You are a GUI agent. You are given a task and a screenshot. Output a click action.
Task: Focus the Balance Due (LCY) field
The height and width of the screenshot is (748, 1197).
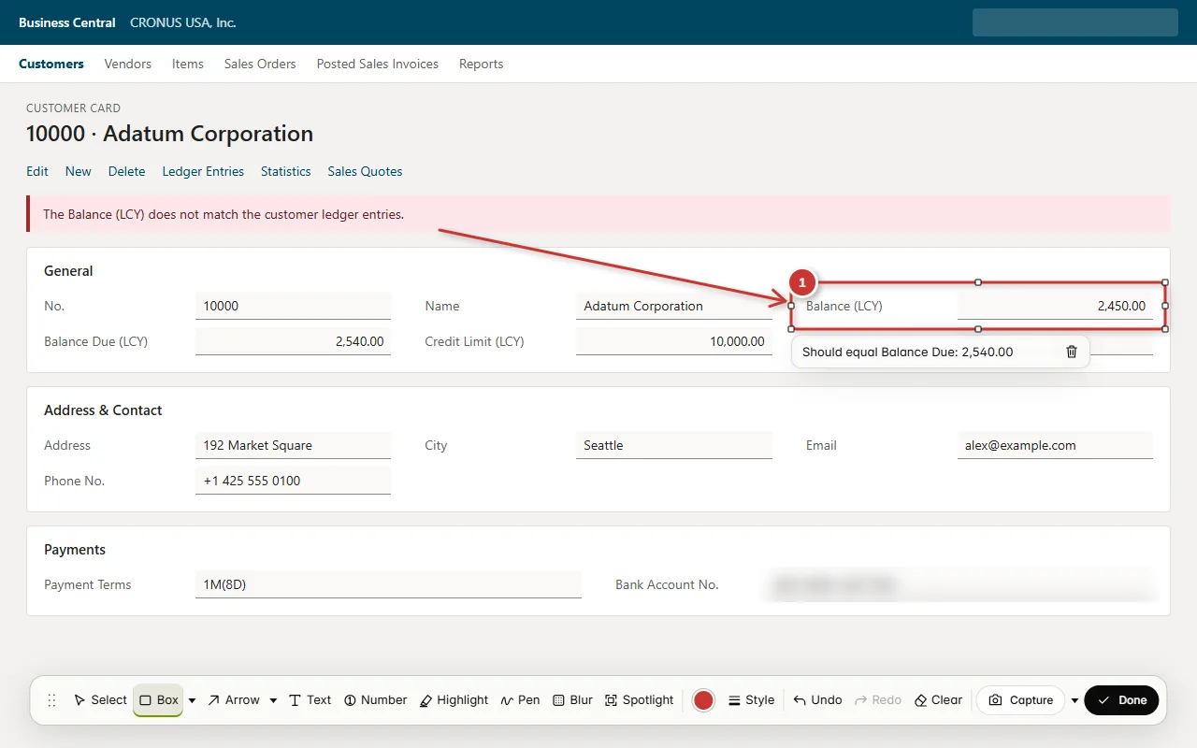click(293, 341)
